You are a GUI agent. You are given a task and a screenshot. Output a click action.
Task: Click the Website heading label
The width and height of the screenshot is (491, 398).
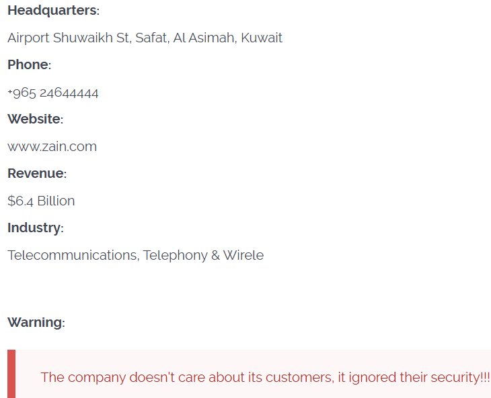click(x=35, y=119)
